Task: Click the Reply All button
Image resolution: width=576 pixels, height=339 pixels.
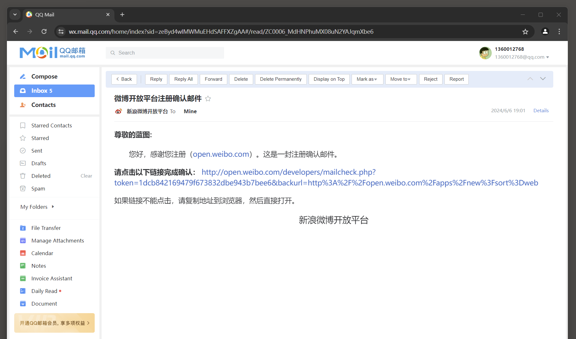Action: [x=183, y=79]
